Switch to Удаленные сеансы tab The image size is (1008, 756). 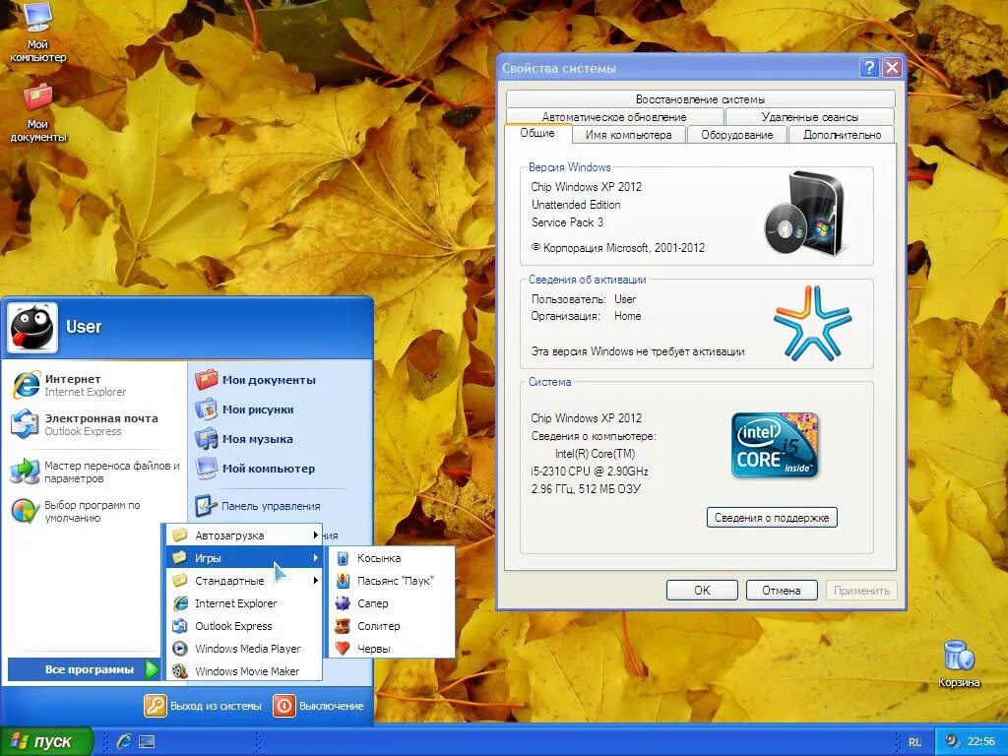[x=809, y=117]
